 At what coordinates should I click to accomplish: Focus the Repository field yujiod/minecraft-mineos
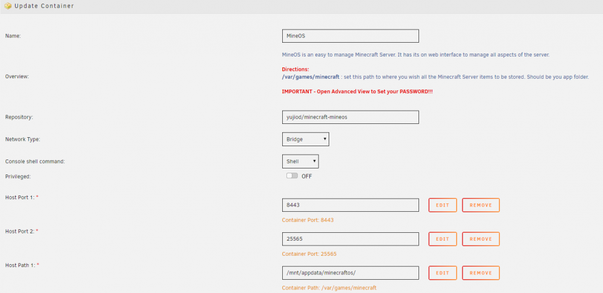(350, 117)
